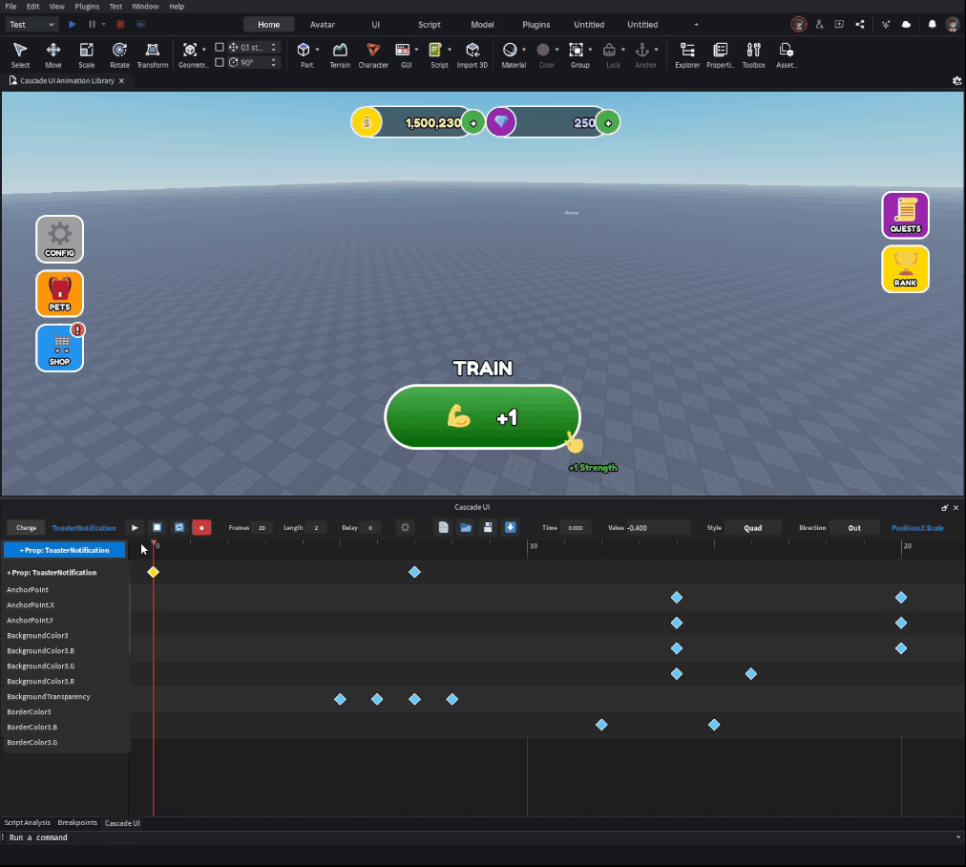Screen dimensions: 966x867
Task: Open the Direction dropdown showing Out
Action: pos(854,527)
